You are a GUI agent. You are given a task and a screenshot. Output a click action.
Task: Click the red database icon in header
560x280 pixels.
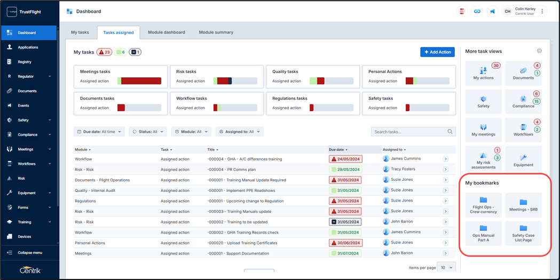[462, 11]
